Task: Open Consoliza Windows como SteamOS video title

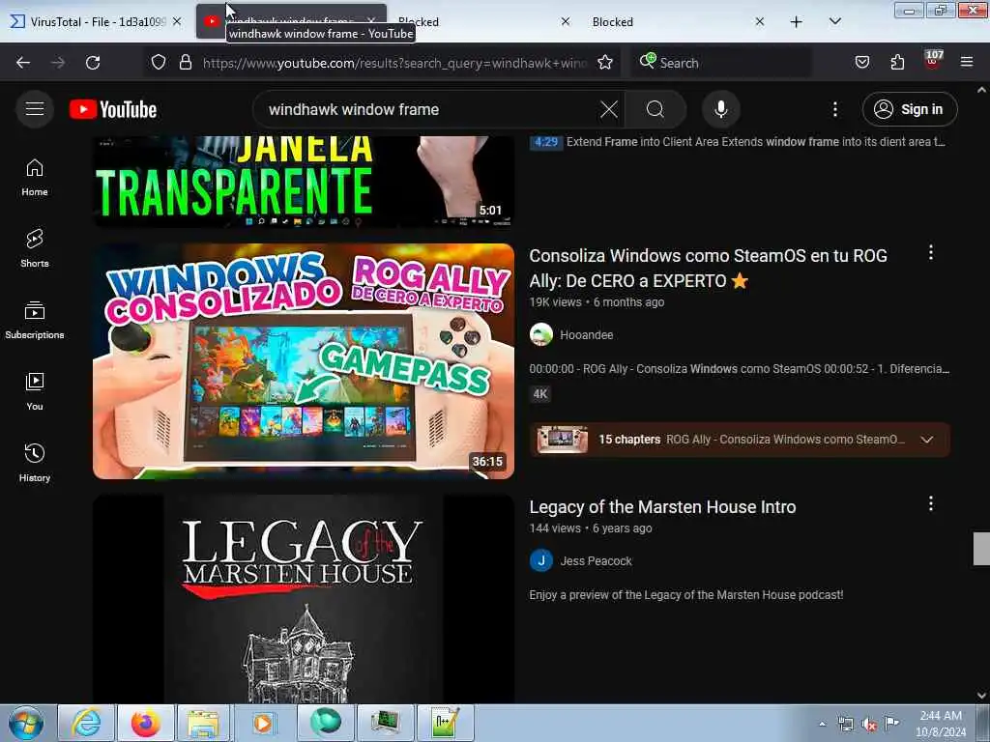Action: click(709, 269)
